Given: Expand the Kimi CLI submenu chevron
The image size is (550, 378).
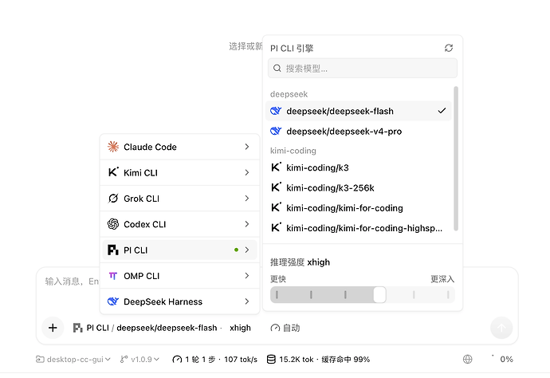Looking at the screenshot, I should coord(247,173).
